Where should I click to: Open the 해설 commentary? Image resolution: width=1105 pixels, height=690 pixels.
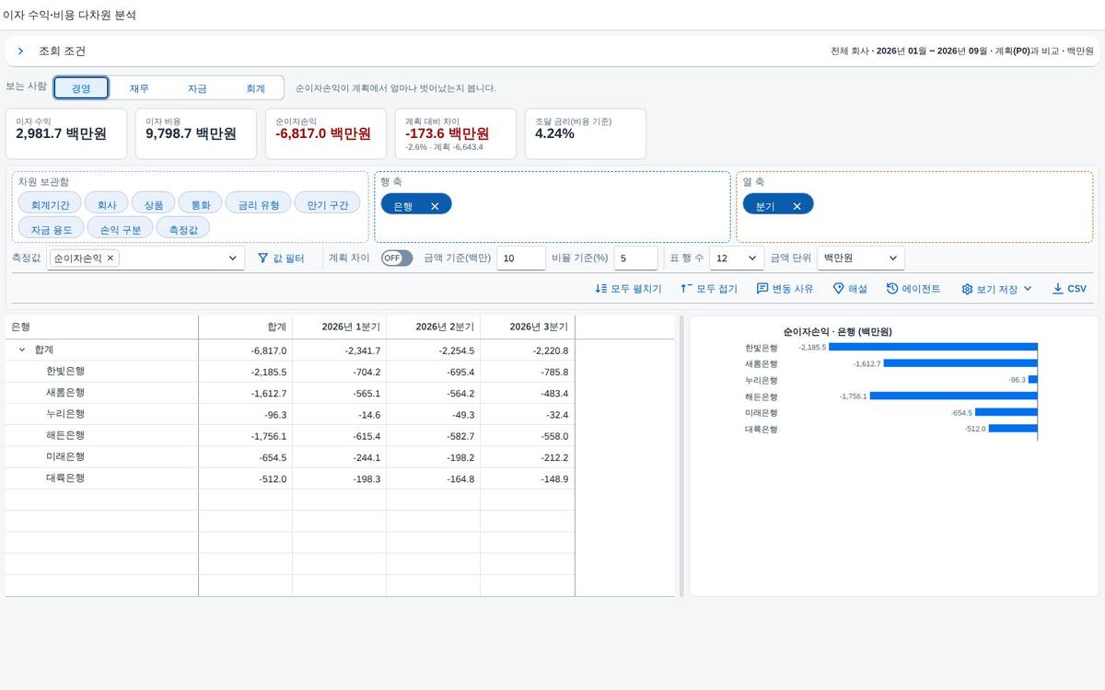coord(850,289)
